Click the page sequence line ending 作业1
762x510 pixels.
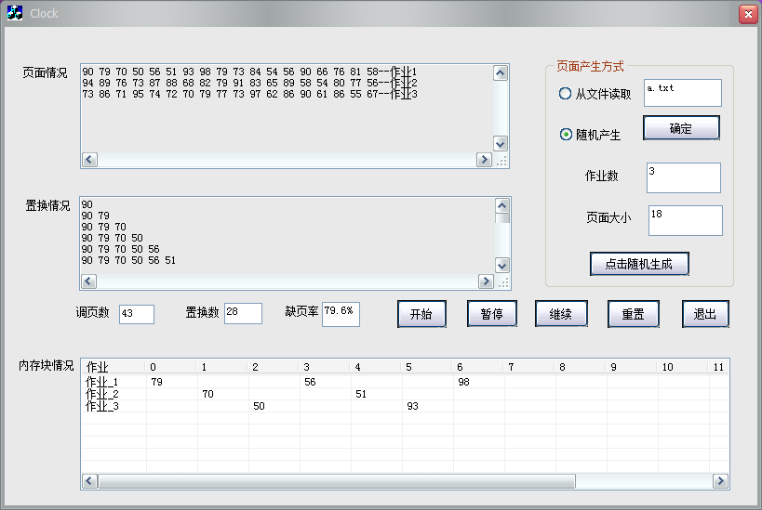[249, 72]
